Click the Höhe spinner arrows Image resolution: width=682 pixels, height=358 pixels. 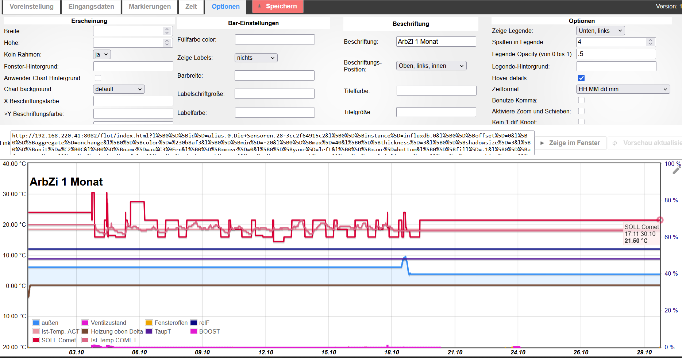click(167, 43)
